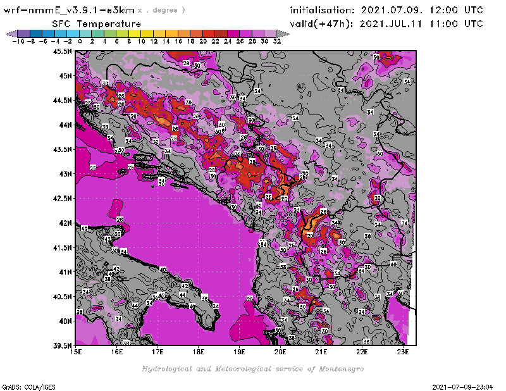Click the orange 14 to 16 legend swatch
The width and height of the screenshot is (506, 391).
click(x=171, y=34)
